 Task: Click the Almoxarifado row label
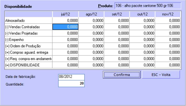pos(28,20)
